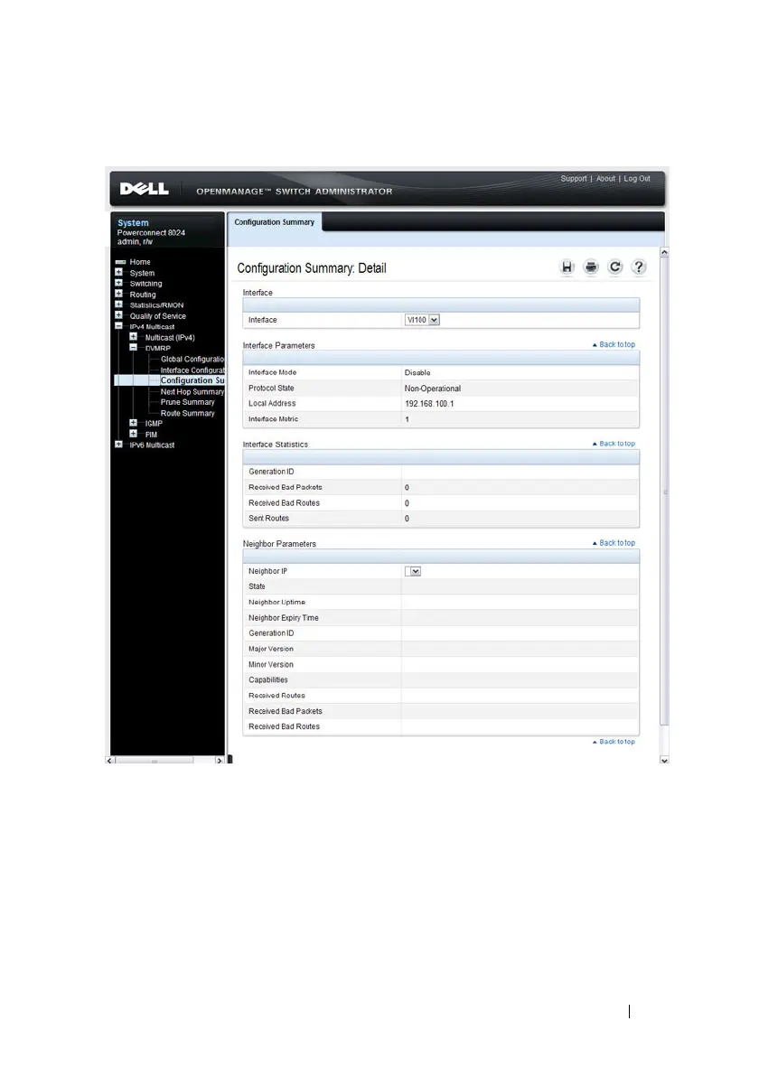Click the Sent Routes label

point(268,519)
